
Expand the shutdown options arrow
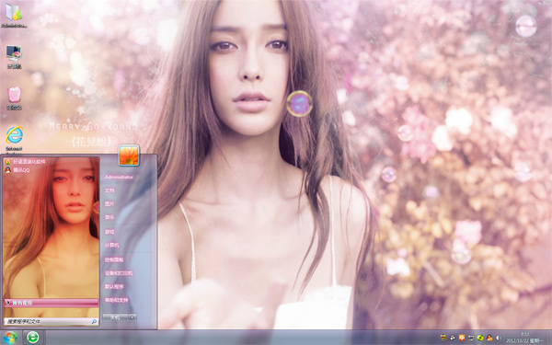132,317
